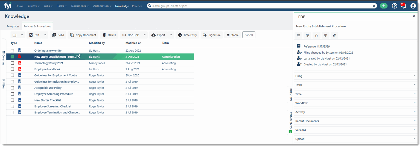
Task: Open the Jobs menu
Action: pos(49,6)
